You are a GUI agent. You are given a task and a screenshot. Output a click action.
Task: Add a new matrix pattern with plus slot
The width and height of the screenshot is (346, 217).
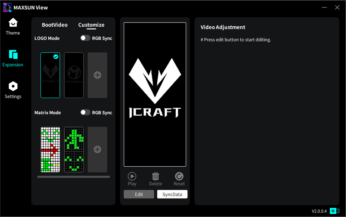pyautogui.click(x=97, y=149)
